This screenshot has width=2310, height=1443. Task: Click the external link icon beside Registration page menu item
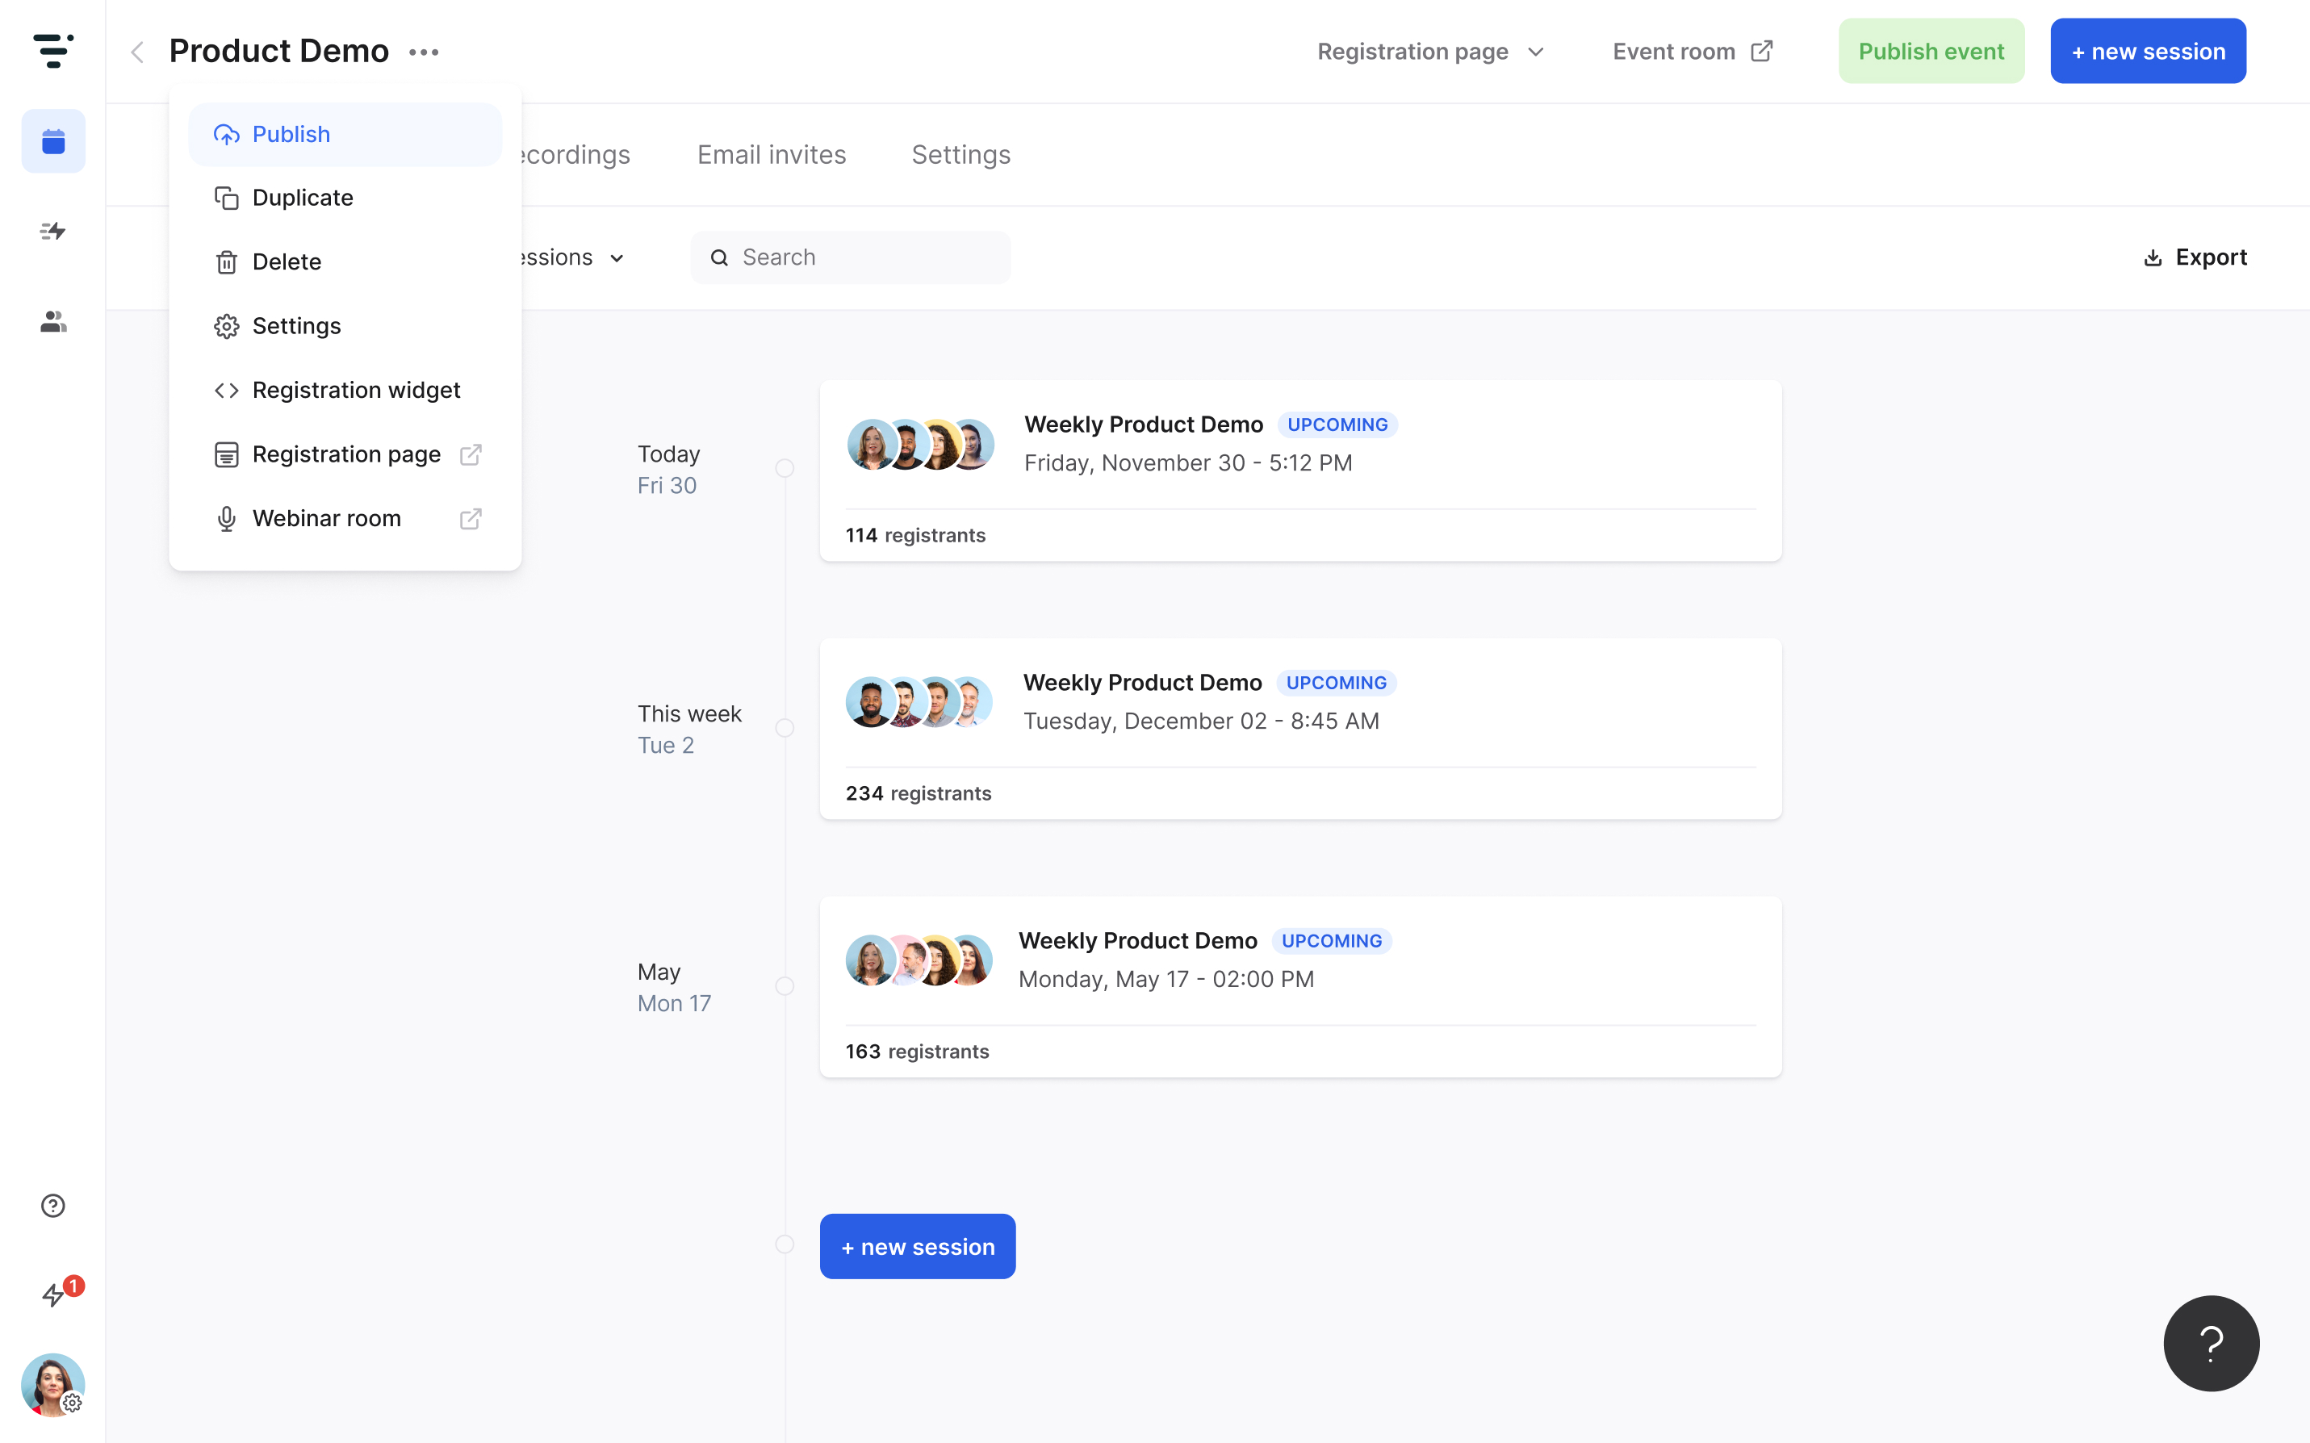[471, 454]
